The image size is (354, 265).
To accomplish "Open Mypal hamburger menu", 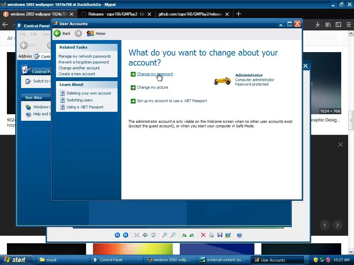I will [x=349, y=24].
